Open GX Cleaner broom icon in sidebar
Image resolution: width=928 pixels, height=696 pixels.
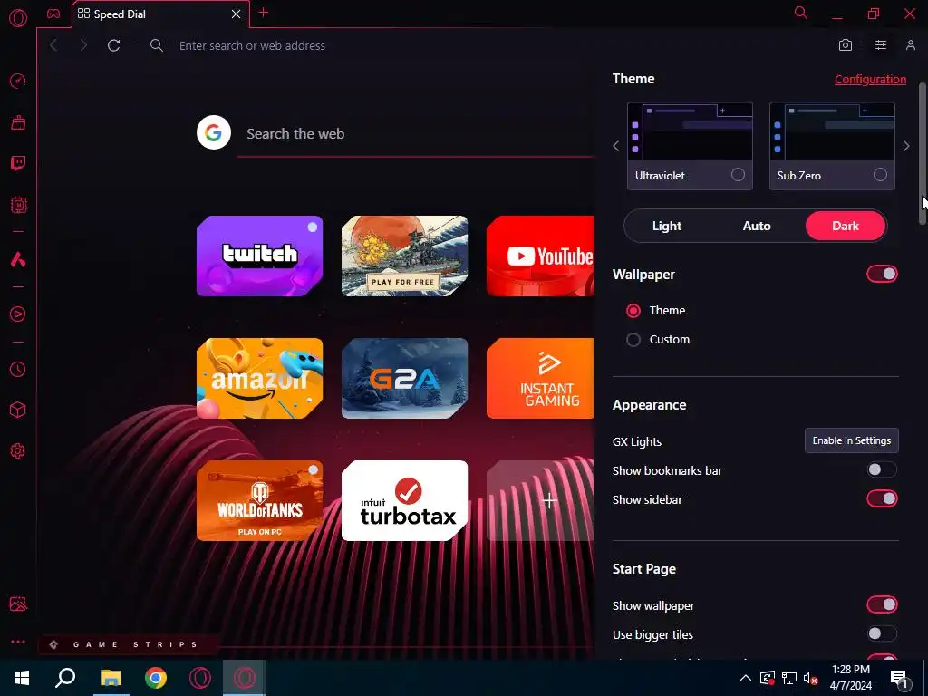18,122
